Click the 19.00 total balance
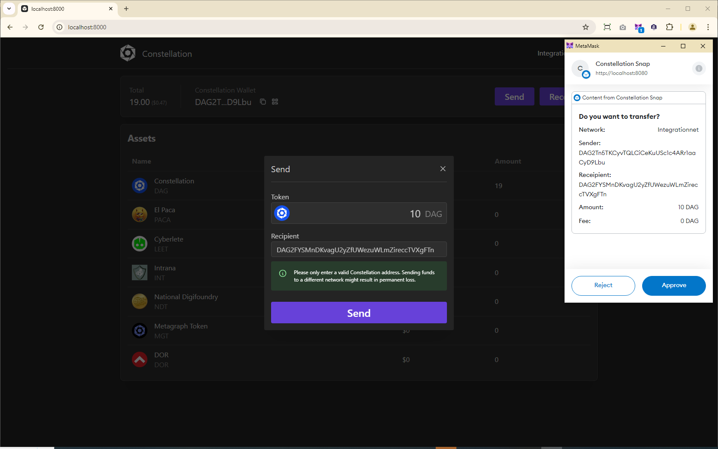The image size is (718, 449). (140, 102)
